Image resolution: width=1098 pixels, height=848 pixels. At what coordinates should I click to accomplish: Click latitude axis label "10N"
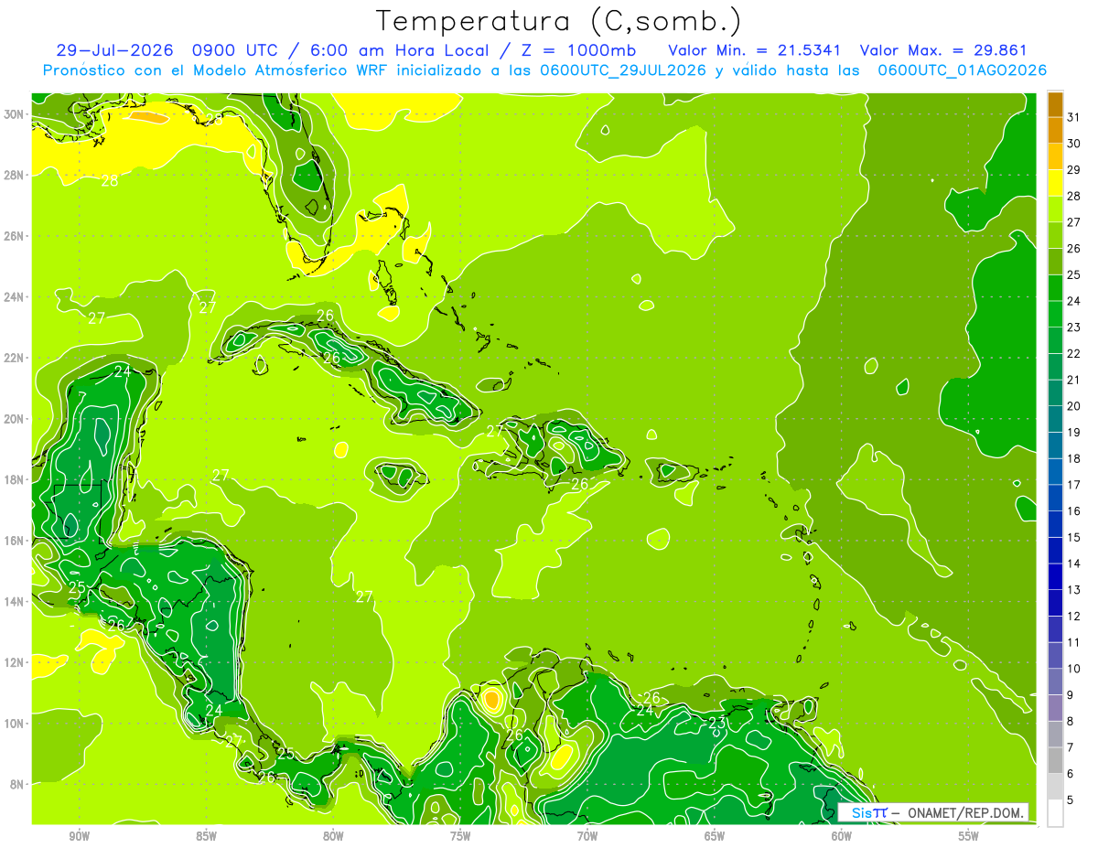tap(15, 723)
